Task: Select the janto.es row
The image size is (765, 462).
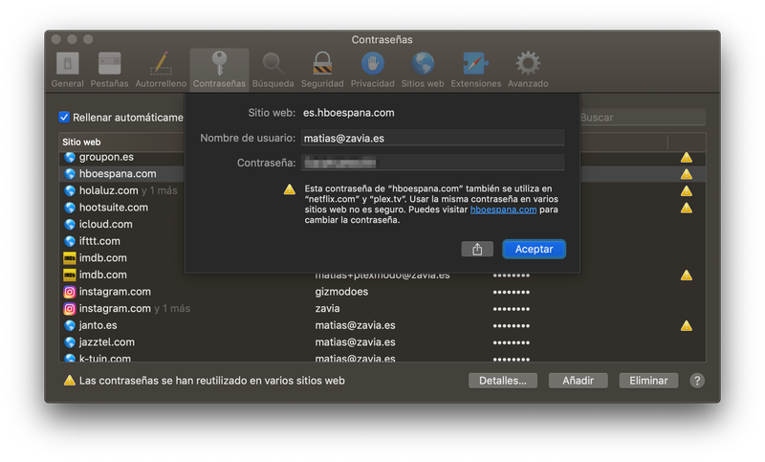Action: click(x=382, y=325)
